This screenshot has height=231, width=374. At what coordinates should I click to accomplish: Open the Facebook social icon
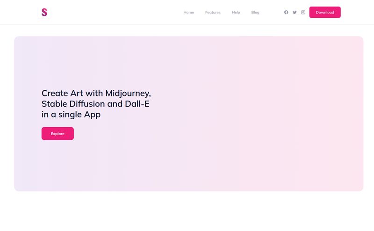tap(286, 13)
